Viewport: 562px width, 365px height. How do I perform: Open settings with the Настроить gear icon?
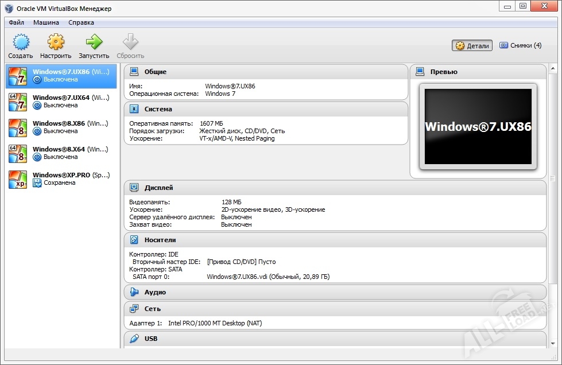pyautogui.click(x=56, y=42)
